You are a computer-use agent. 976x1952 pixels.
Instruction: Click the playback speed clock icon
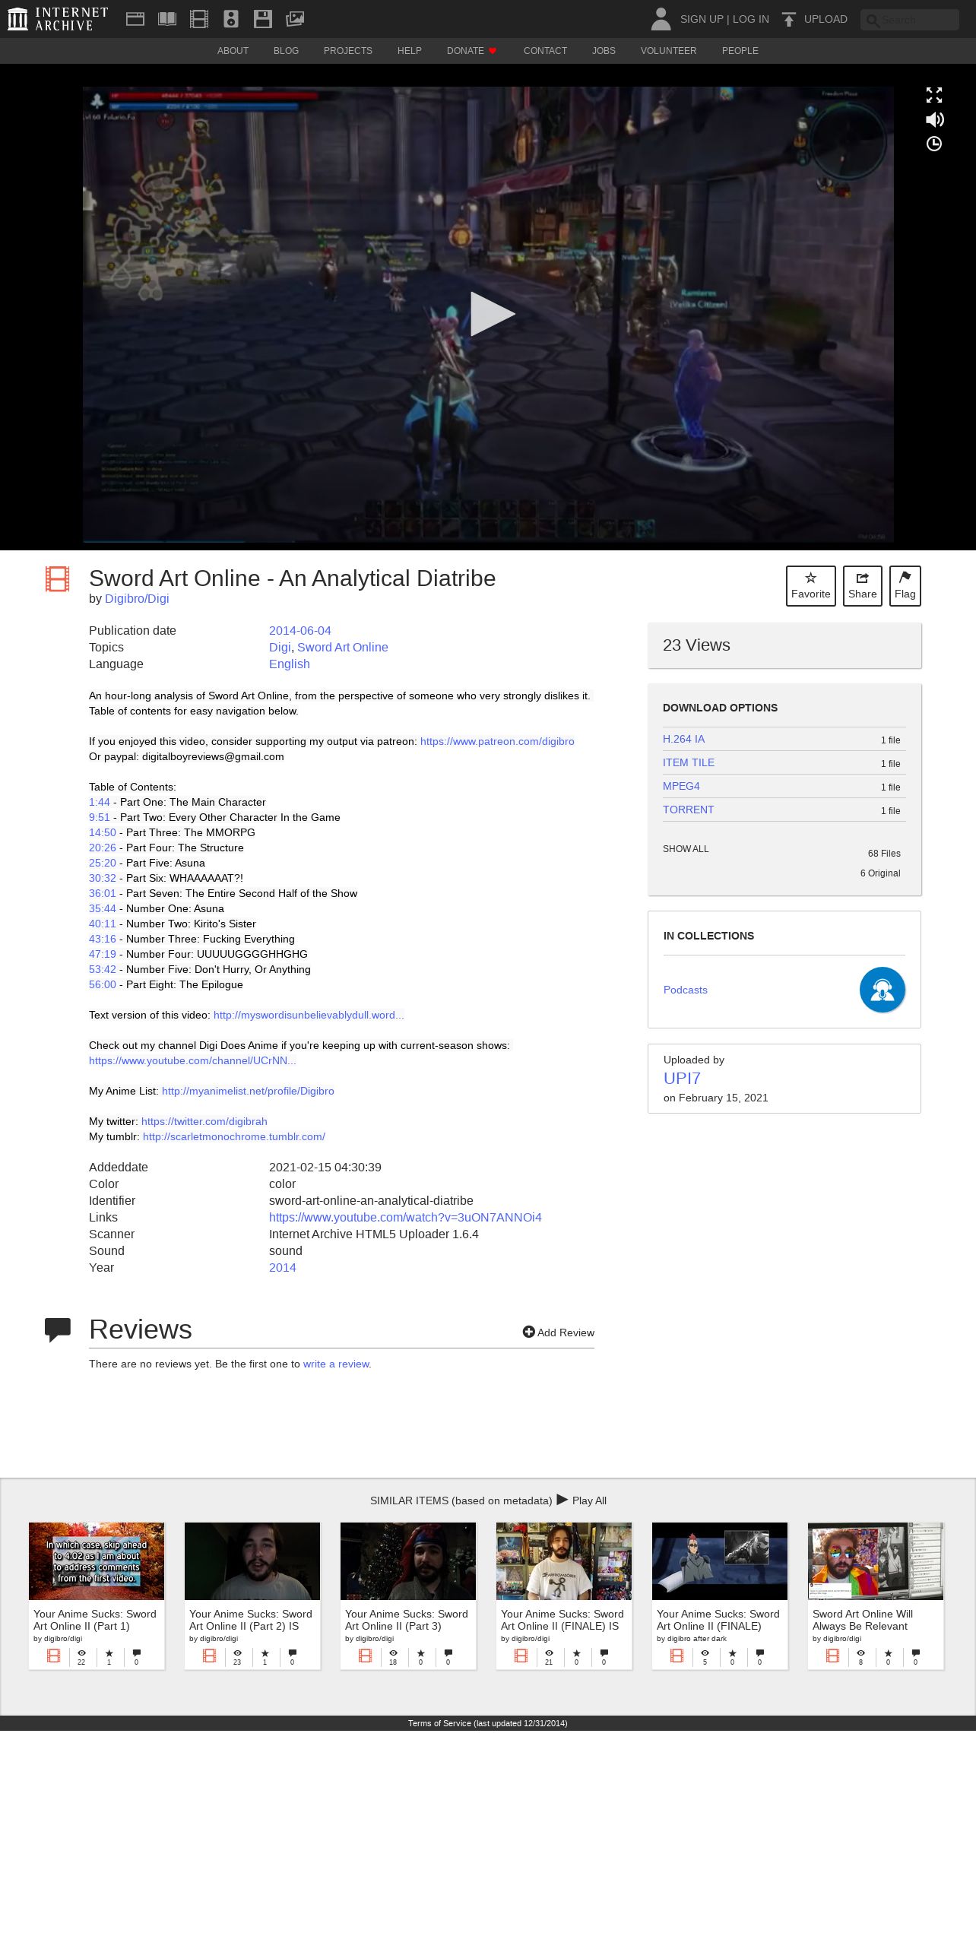click(934, 144)
